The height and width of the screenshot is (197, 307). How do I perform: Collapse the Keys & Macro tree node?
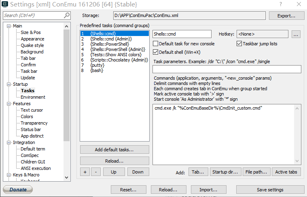coord(8,175)
